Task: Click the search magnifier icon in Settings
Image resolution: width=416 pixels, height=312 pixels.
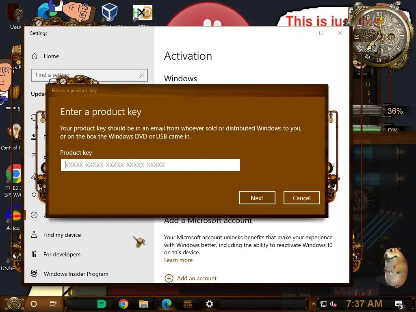Action: [142, 75]
